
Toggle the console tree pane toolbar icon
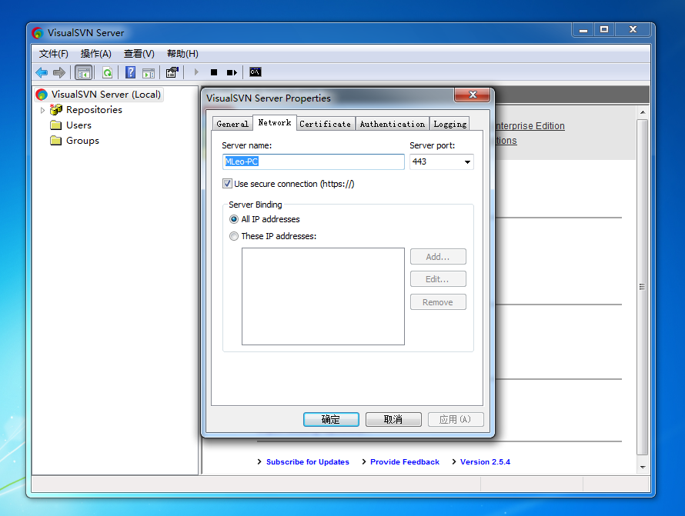tap(83, 72)
